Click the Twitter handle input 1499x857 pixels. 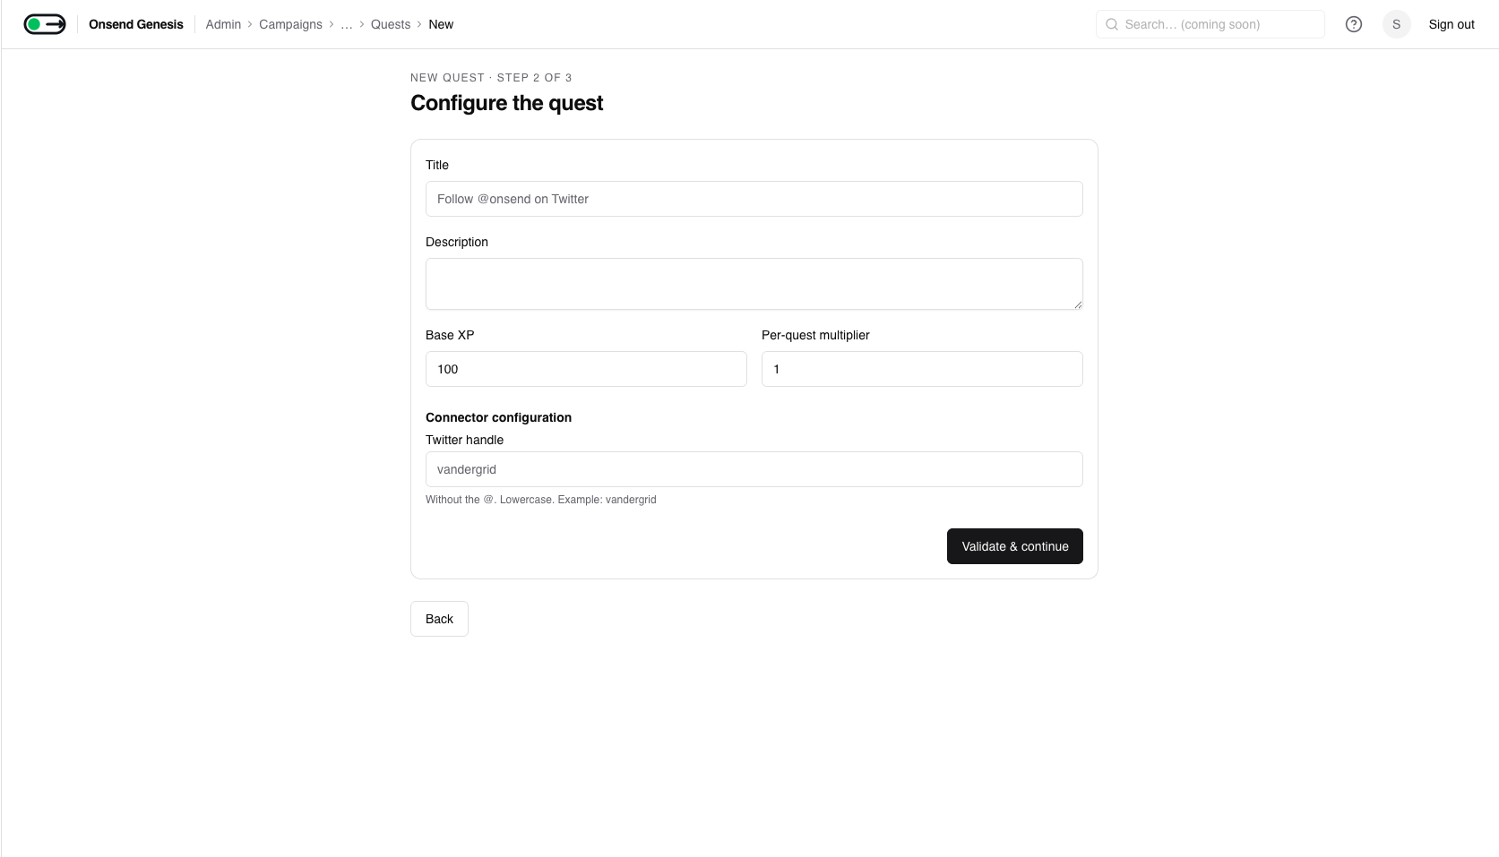click(x=754, y=469)
